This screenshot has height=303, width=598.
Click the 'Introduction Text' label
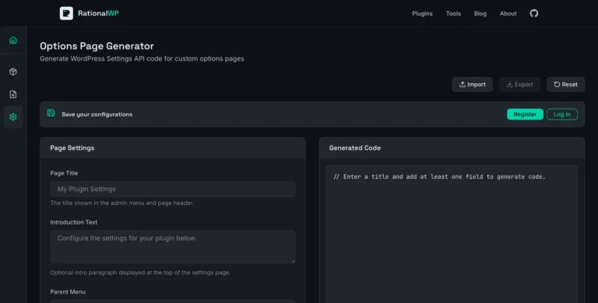pyautogui.click(x=74, y=222)
